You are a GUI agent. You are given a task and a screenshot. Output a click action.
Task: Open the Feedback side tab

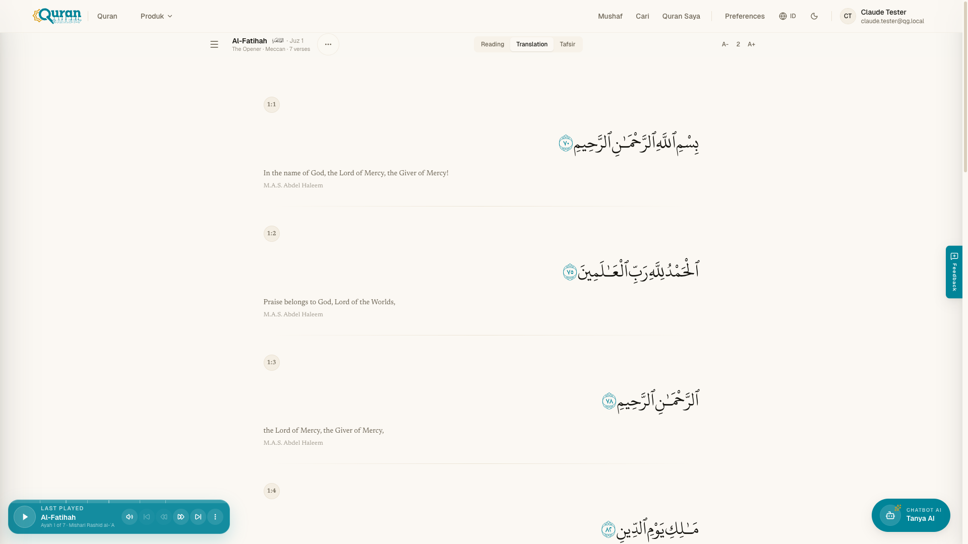tap(954, 272)
